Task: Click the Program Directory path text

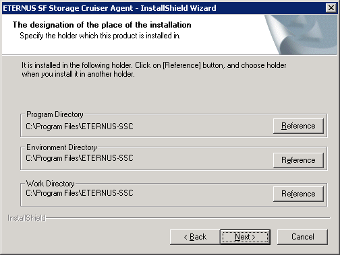Action: 80,126
